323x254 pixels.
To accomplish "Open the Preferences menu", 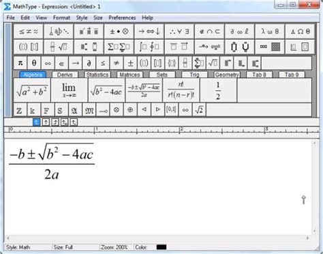I will tap(122, 18).
